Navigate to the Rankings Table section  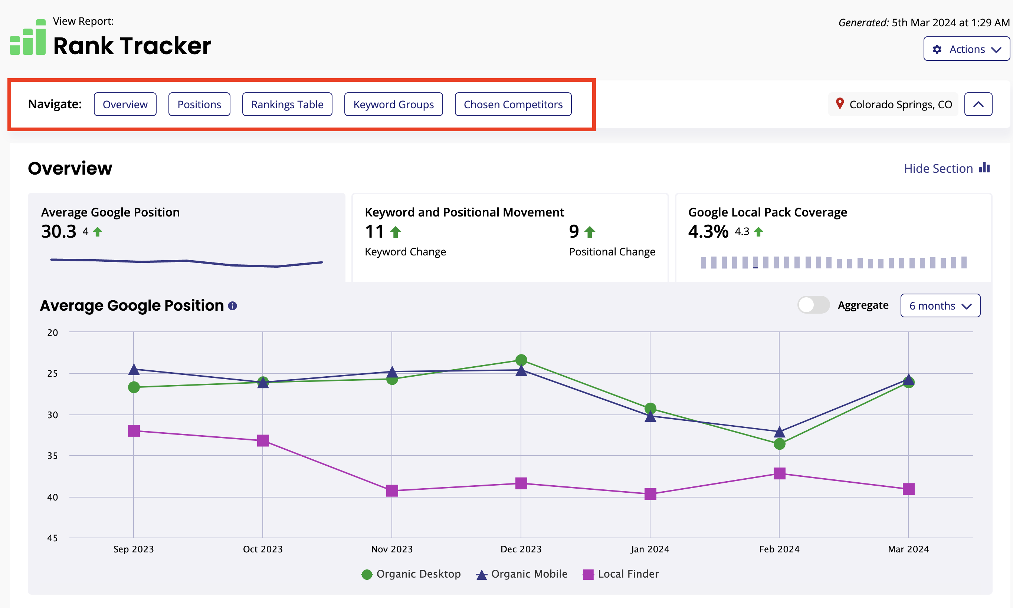coord(287,105)
